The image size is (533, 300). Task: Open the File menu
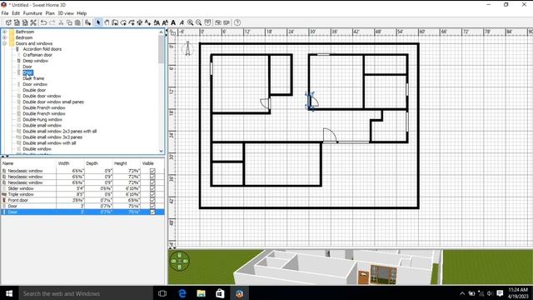[5, 13]
